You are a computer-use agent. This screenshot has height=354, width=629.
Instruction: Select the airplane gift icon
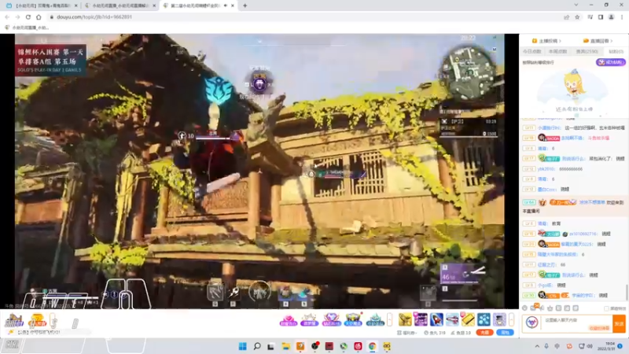(x=452, y=319)
